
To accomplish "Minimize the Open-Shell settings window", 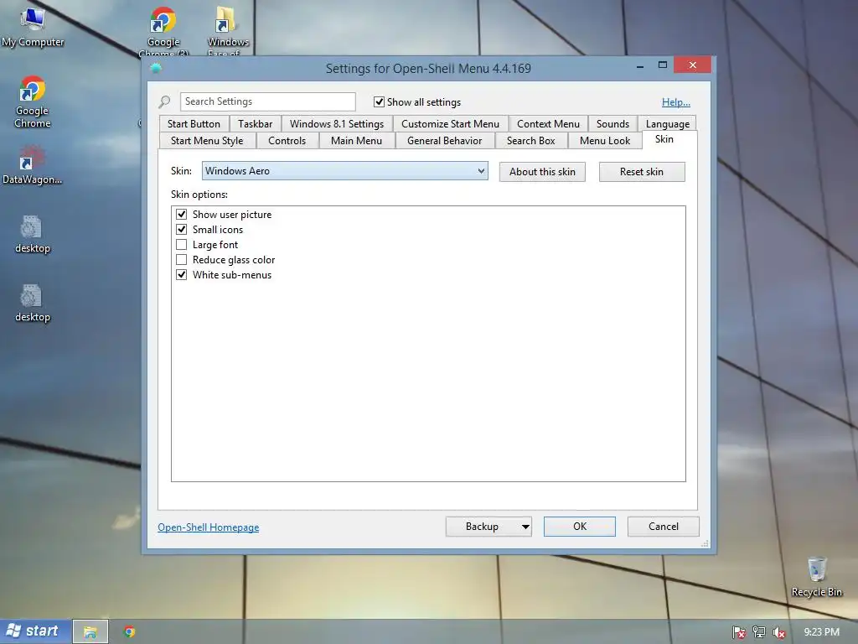I will coord(639,65).
